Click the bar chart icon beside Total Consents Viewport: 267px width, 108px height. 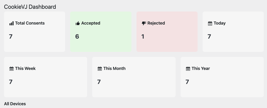click(11, 23)
